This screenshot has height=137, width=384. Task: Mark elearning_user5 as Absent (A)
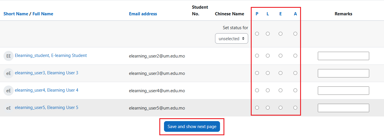[x=295, y=108]
